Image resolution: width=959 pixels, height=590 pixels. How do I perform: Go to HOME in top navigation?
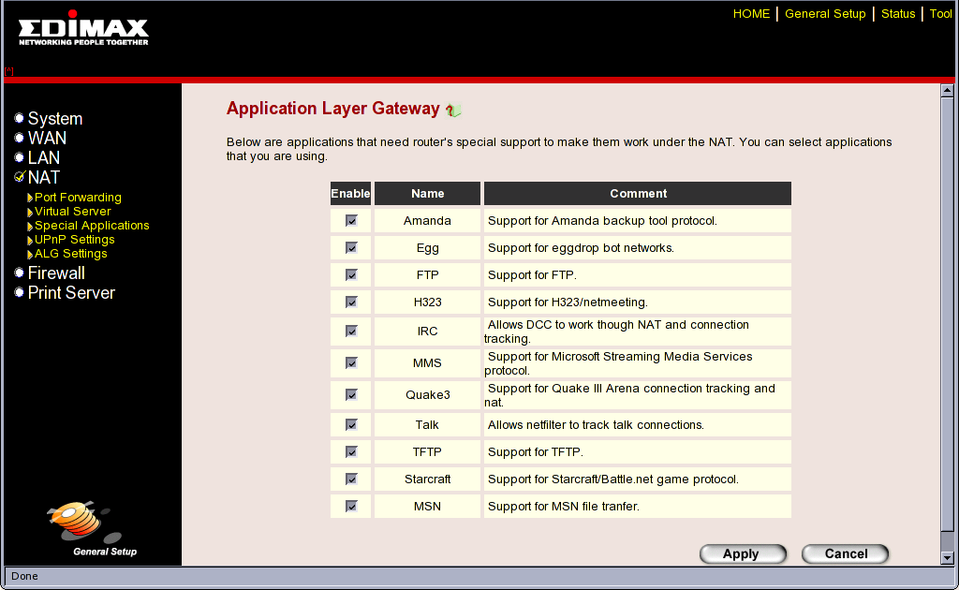751,14
